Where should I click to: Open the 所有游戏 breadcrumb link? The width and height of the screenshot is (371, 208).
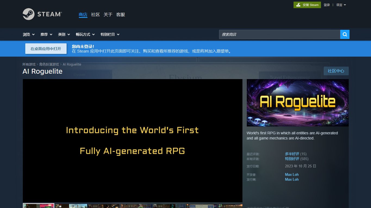(x=29, y=64)
